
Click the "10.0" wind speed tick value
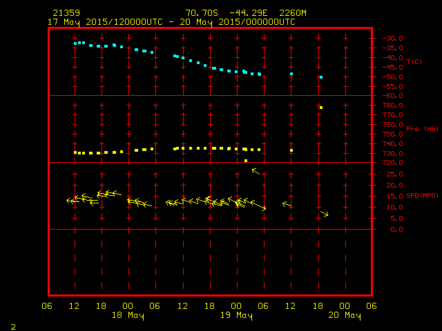(x=394, y=208)
